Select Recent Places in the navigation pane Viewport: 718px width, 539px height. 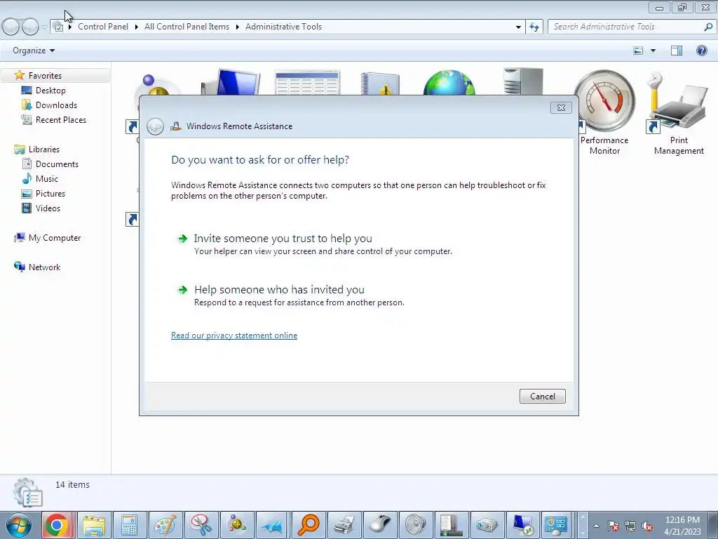(x=61, y=119)
